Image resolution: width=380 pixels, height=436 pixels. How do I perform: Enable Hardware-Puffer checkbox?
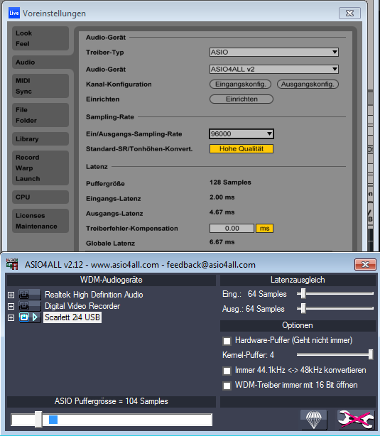tap(227, 341)
